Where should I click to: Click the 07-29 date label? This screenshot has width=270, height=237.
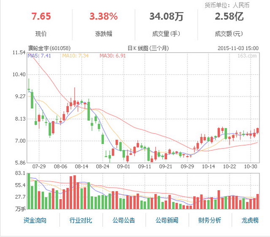click(x=39, y=167)
